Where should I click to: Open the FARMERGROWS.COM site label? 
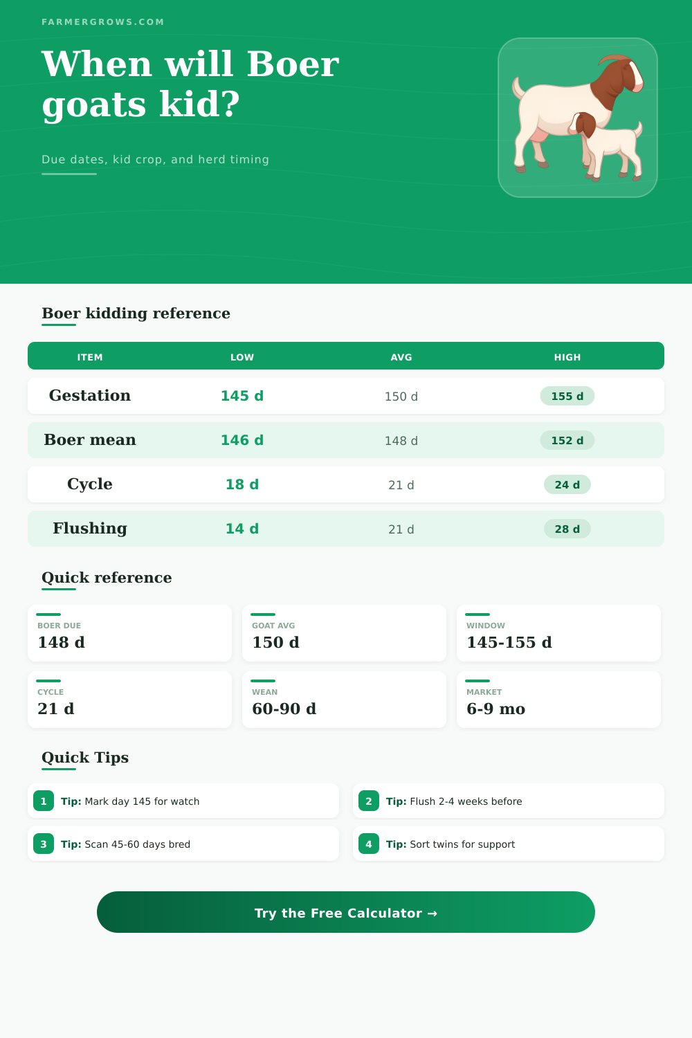103,22
